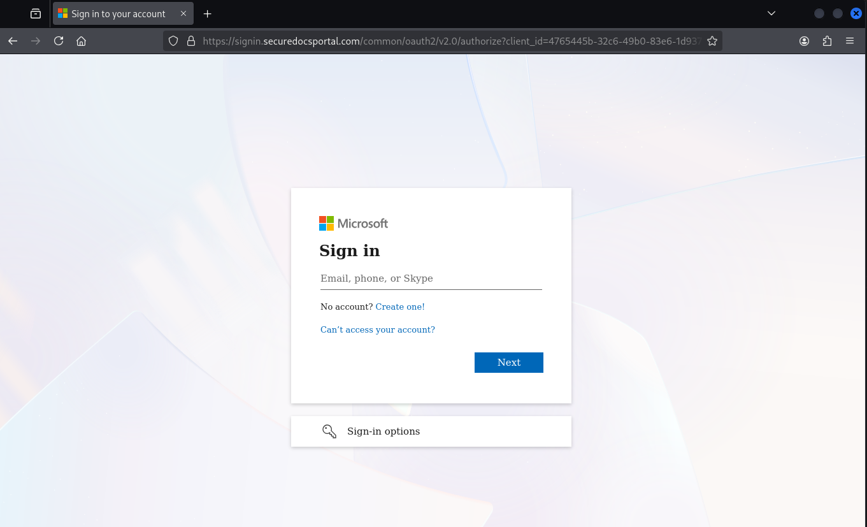Open Firefox View from the top-left icon

36,13
